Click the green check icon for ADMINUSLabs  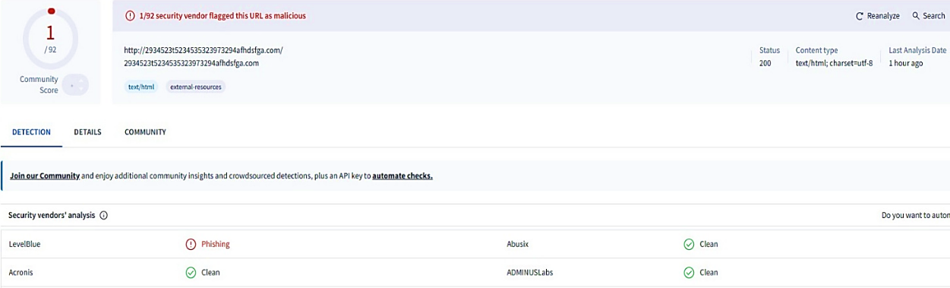[x=689, y=272]
